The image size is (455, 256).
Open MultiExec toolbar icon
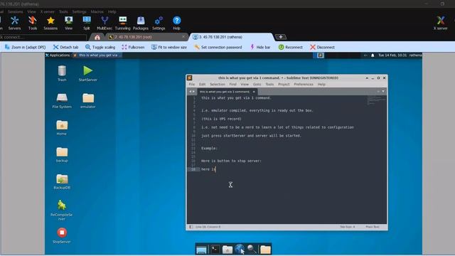(105, 23)
